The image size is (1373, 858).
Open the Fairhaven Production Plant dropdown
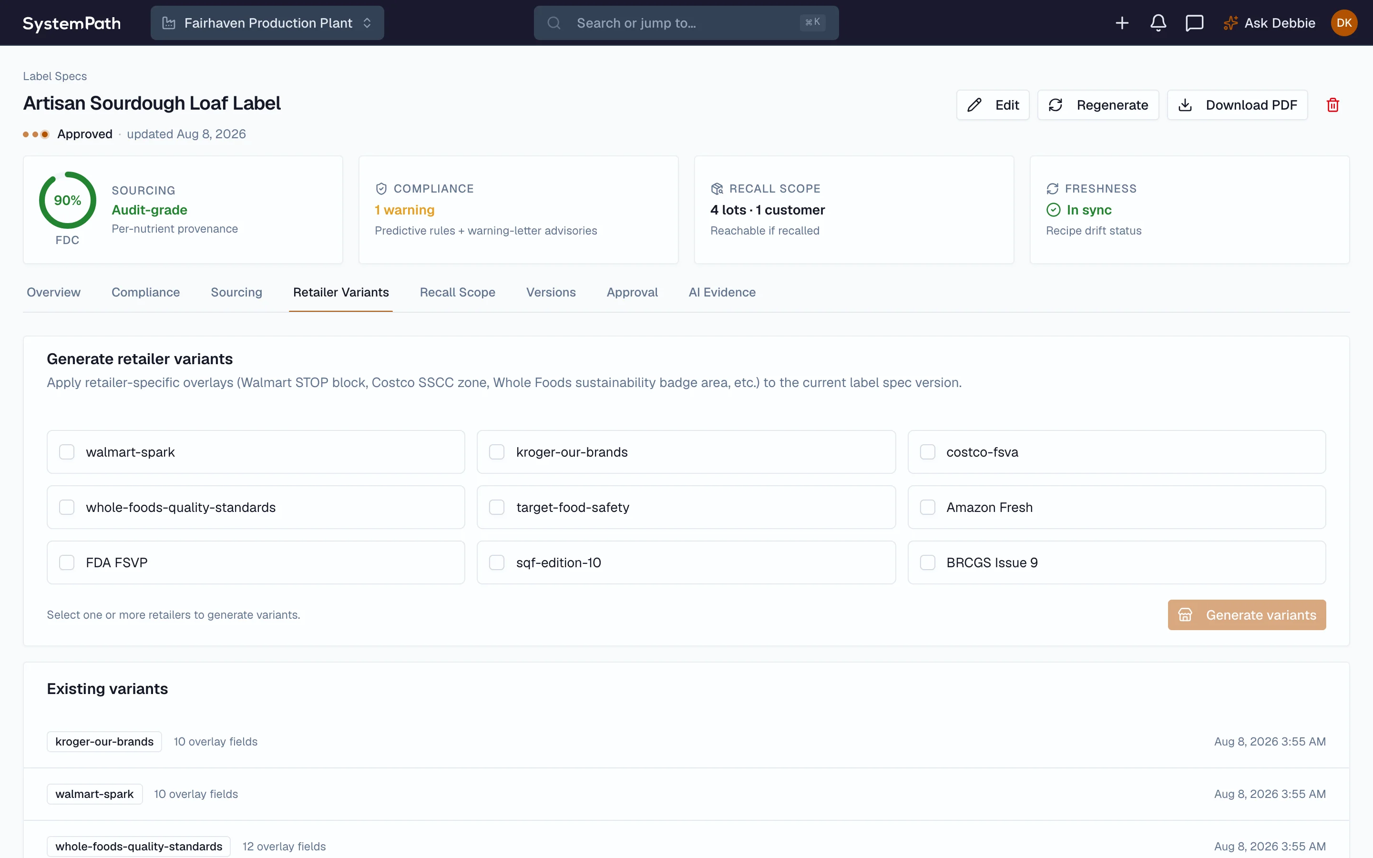267,23
